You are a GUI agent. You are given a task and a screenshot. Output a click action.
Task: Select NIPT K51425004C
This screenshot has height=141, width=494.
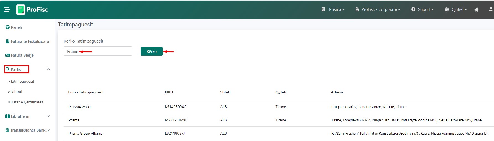click(176, 107)
